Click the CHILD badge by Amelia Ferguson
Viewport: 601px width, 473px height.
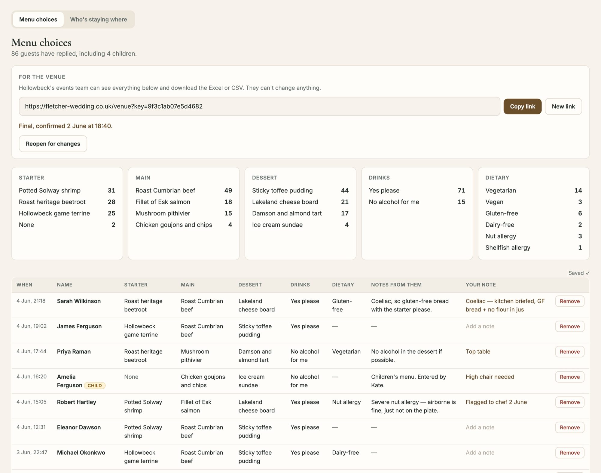click(x=95, y=385)
